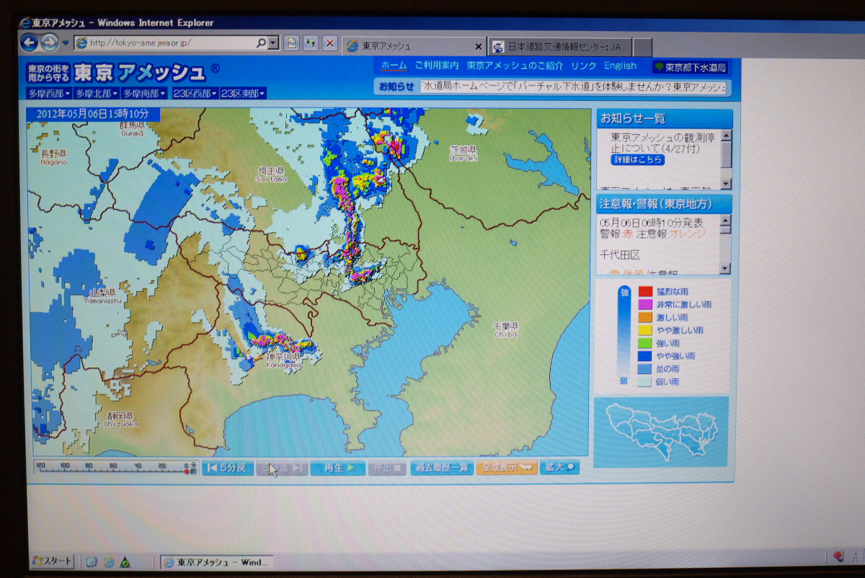
Task: Click the green triangle quick launch icon
Action: point(126,562)
